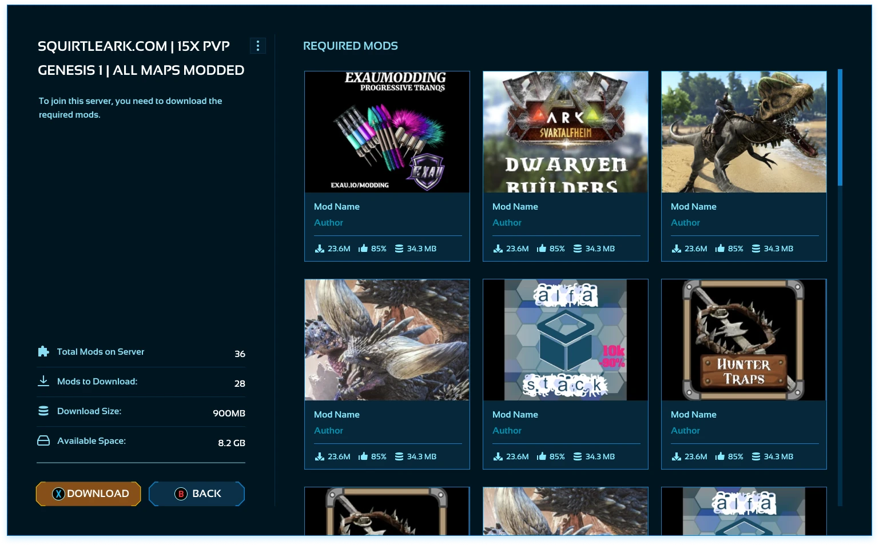Image resolution: width=879 pixels, height=545 pixels.
Task: Click downloads icon on Dwarven Builders card
Action: coord(498,249)
